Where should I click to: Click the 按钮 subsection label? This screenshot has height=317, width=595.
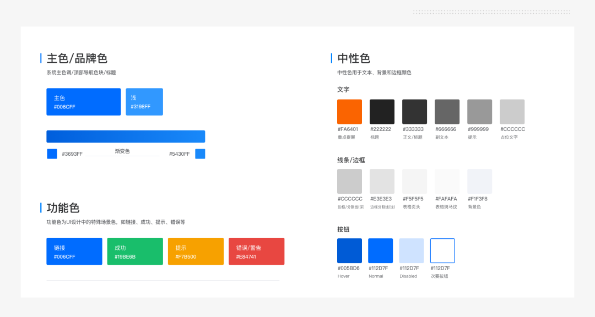(343, 229)
